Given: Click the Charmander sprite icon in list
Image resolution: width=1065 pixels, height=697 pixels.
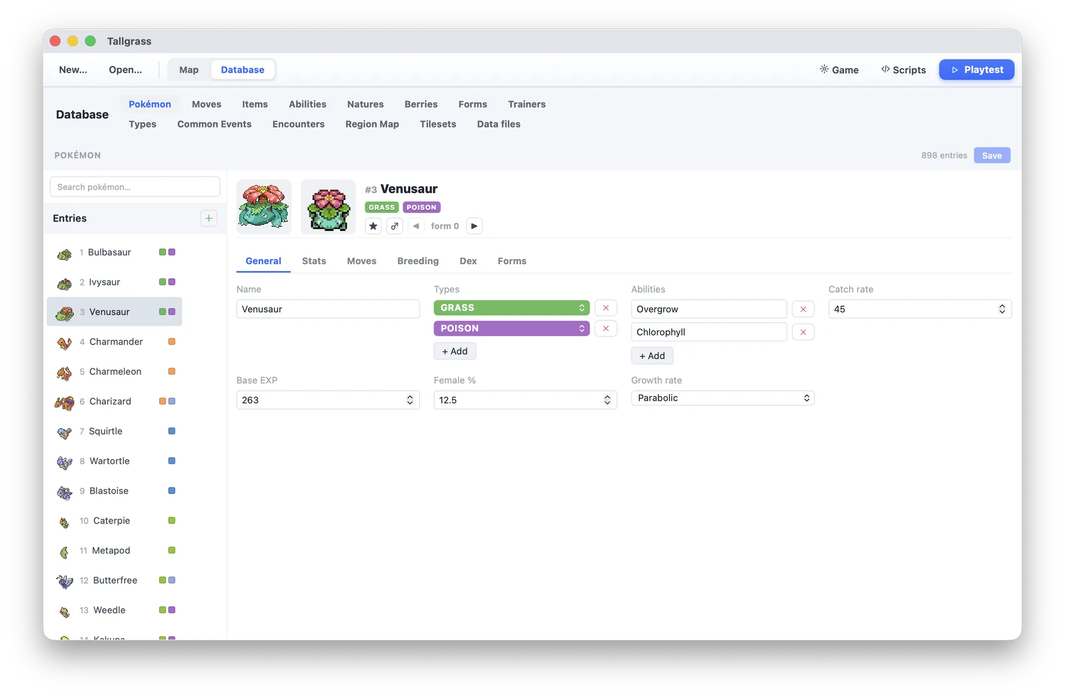Looking at the screenshot, I should [x=65, y=343].
